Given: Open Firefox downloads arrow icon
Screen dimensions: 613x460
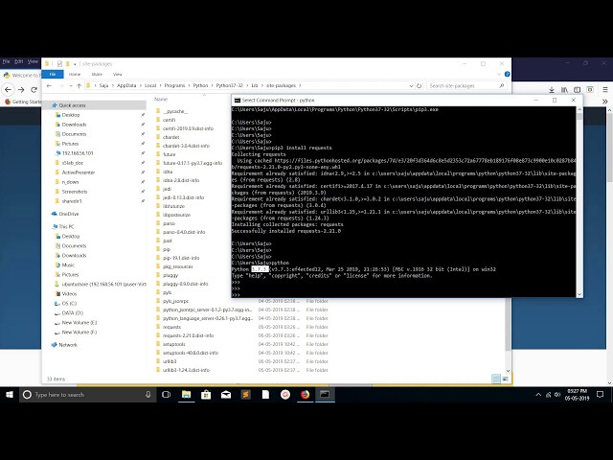Looking at the screenshot, I should click(x=552, y=90).
